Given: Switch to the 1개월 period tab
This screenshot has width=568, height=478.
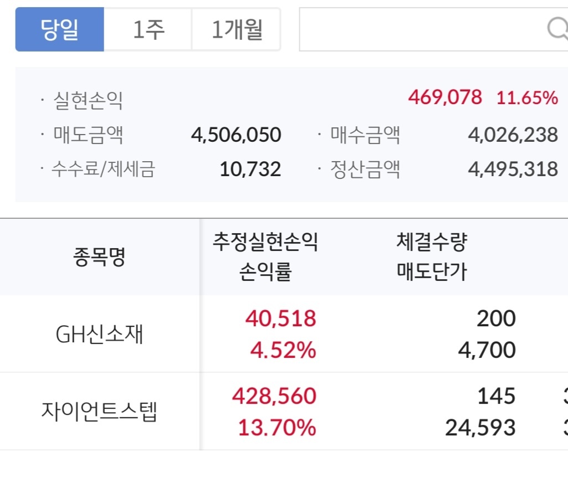Looking at the screenshot, I should [x=237, y=29].
